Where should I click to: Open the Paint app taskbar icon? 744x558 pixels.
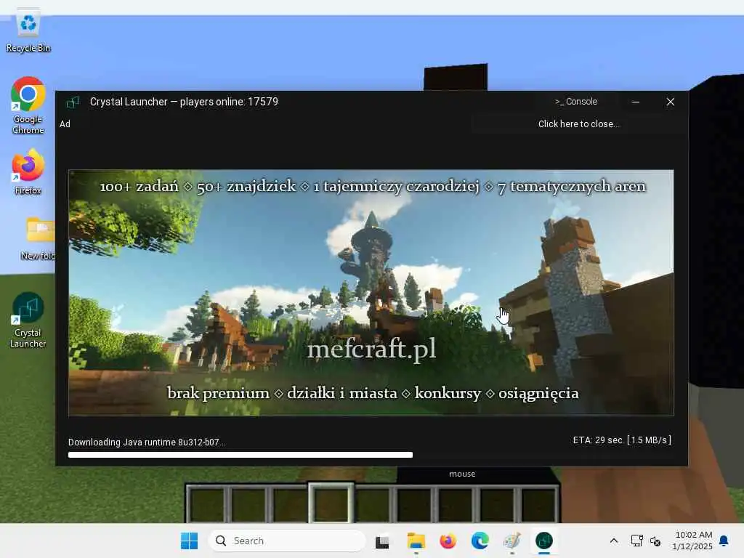[x=512, y=541]
